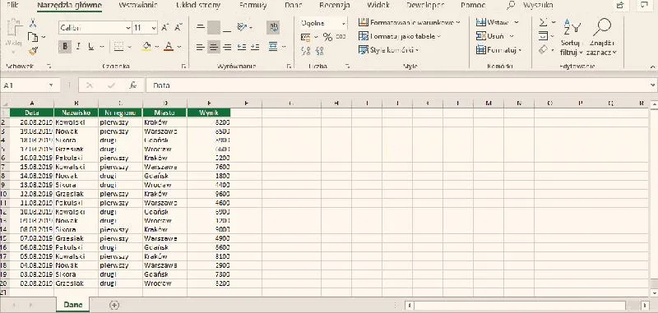Apply the thousands separator 000 style
The height and width of the screenshot is (313, 658).
(x=341, y=37)
